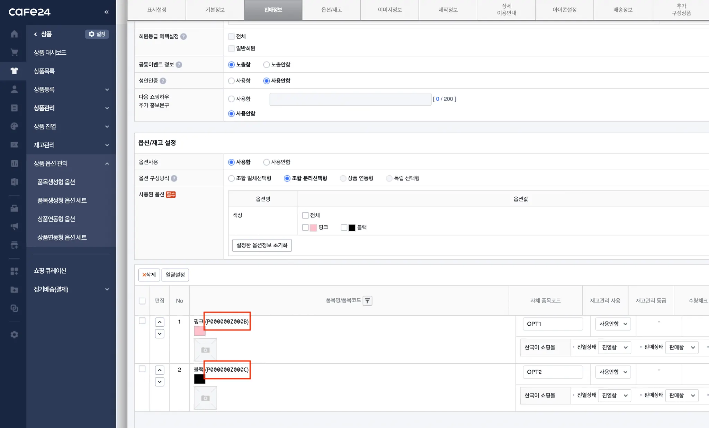This screenshot has height=428, width=709.
Task: Check the 핑크 color option checkbox
Action: coord(305,227)
